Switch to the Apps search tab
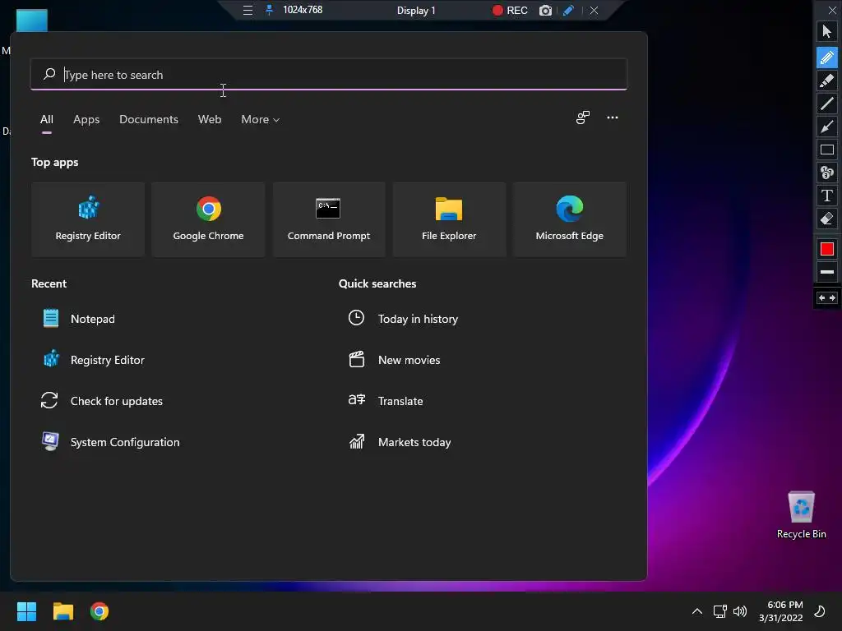Screen dimensions: 842x631 pyautogui.click(x=86, y=120)
